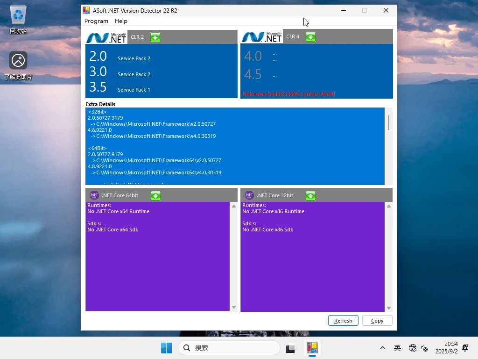This screenshot has height=359, width=478.
Task: Click the Windows Start button
Action: coord(166,348)
